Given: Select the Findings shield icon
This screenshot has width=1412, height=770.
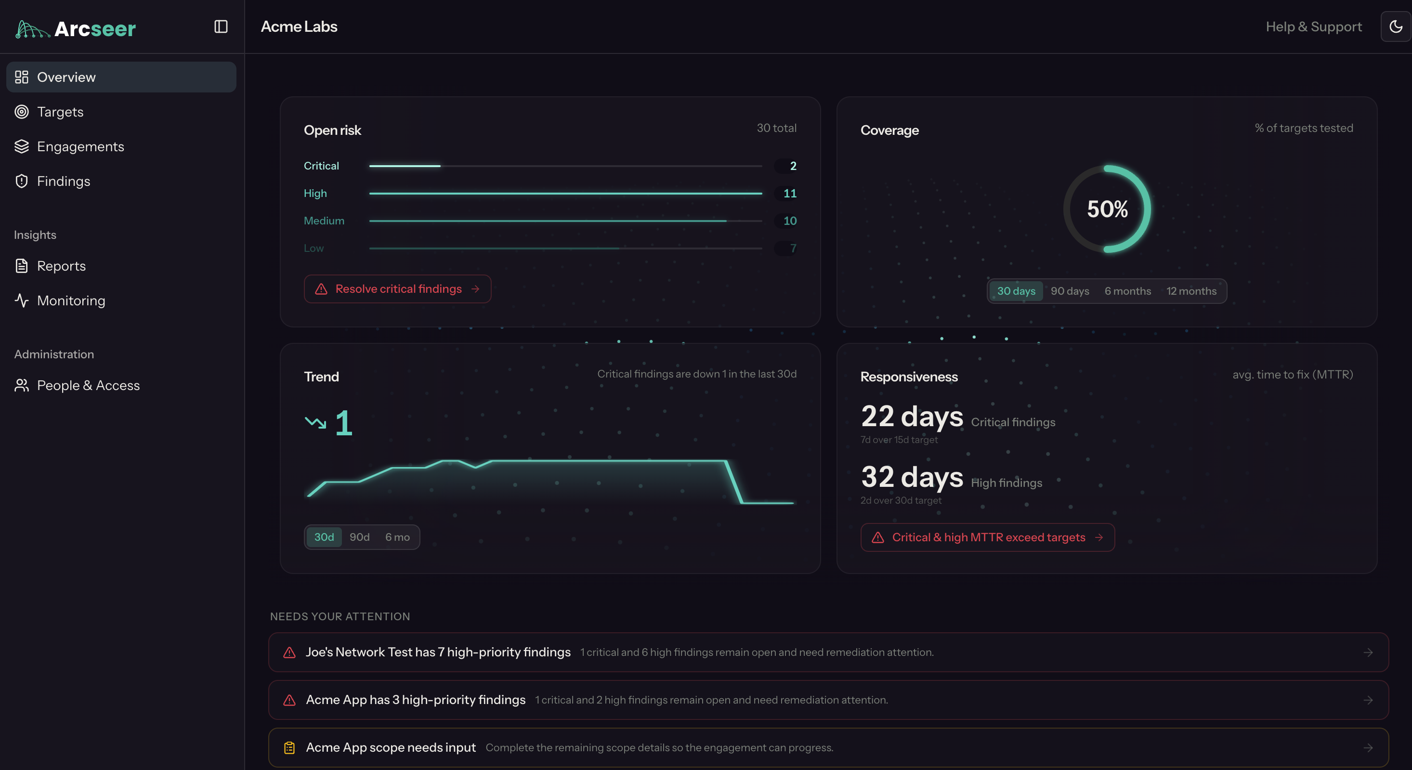Looking at the screenshot, I should 22,181.
